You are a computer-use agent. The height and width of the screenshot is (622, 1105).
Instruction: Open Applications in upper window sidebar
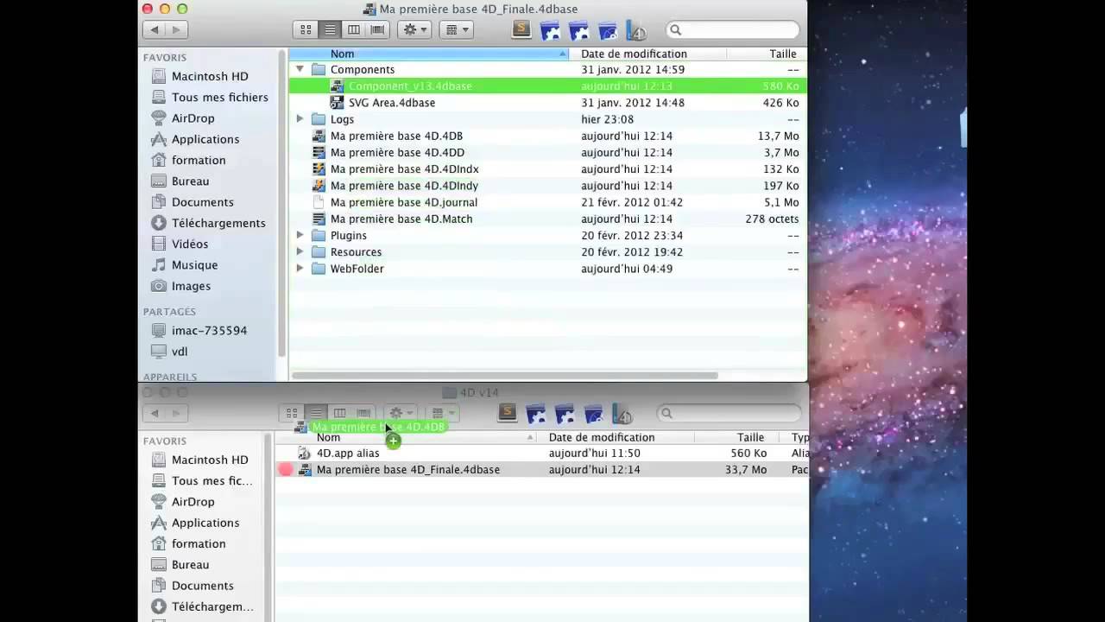(205, 138)
